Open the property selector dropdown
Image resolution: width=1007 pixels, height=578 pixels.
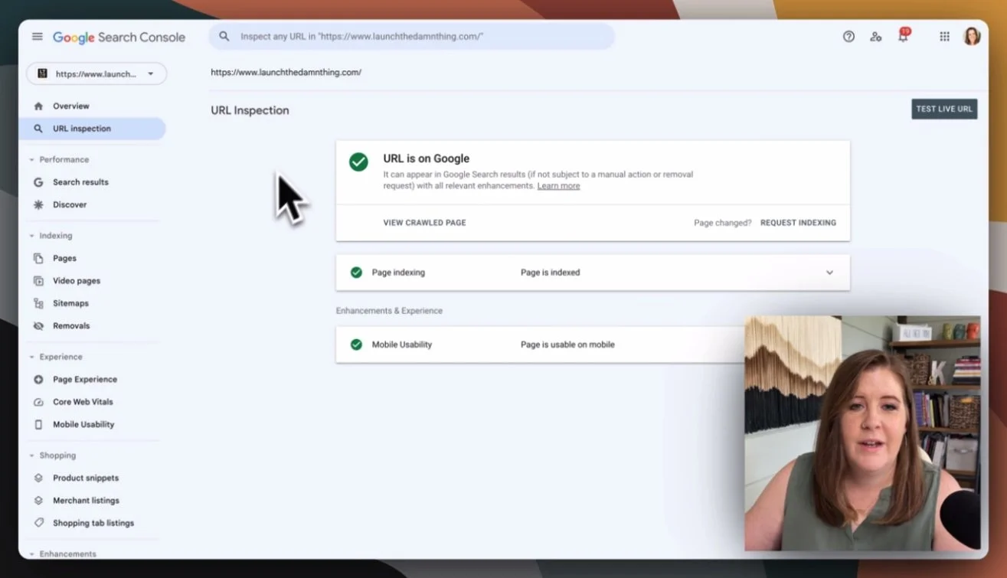click(x=96, y=73)
